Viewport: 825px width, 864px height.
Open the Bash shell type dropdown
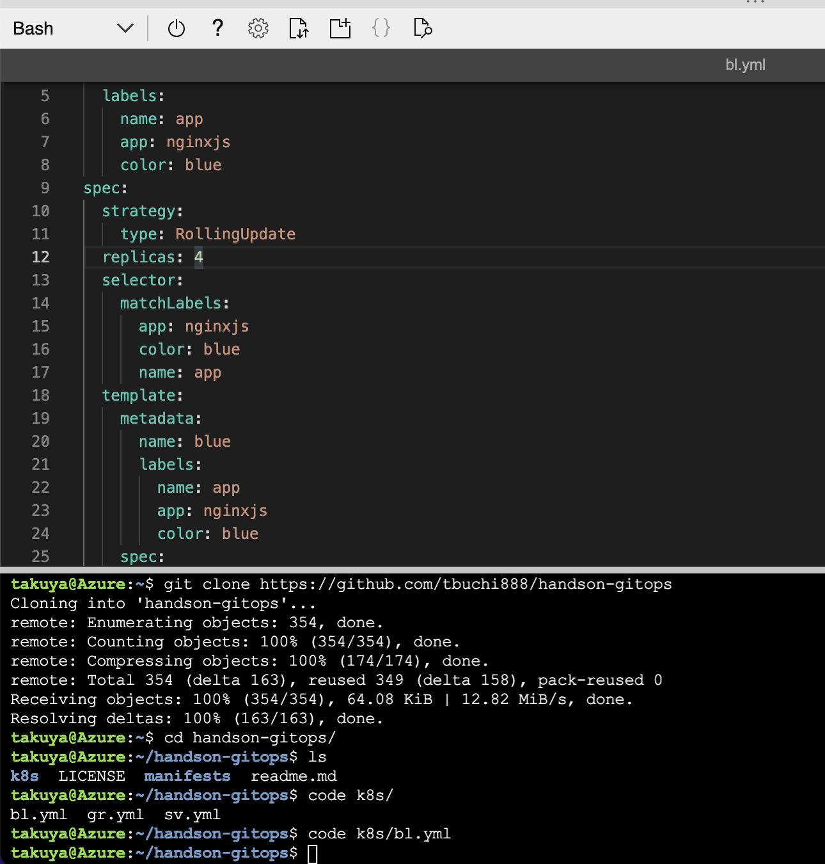pyautogui.click(x=73, y=28)
